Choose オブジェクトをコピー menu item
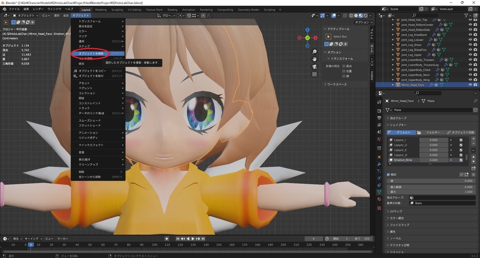The image size is (480, 258). coord(98,71)
